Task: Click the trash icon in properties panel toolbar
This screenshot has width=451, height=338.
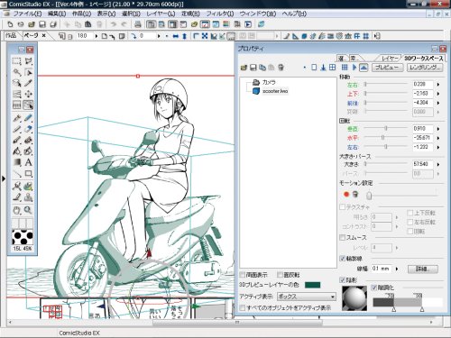Action: (x=281, y=68)
